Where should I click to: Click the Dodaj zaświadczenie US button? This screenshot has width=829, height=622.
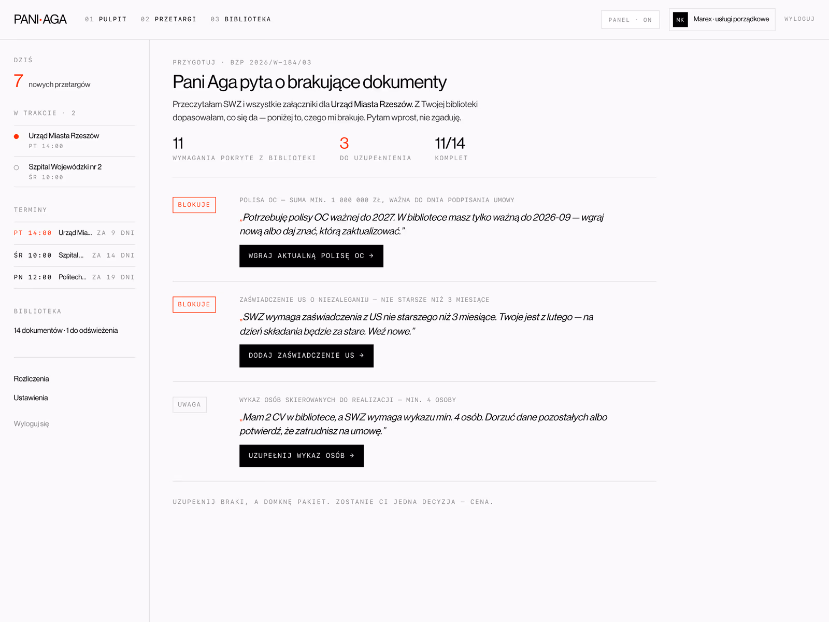point(306,356)
